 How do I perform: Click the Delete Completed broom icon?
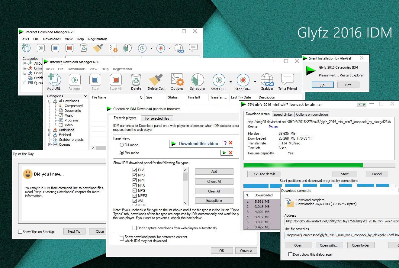(x=156, y=80)
